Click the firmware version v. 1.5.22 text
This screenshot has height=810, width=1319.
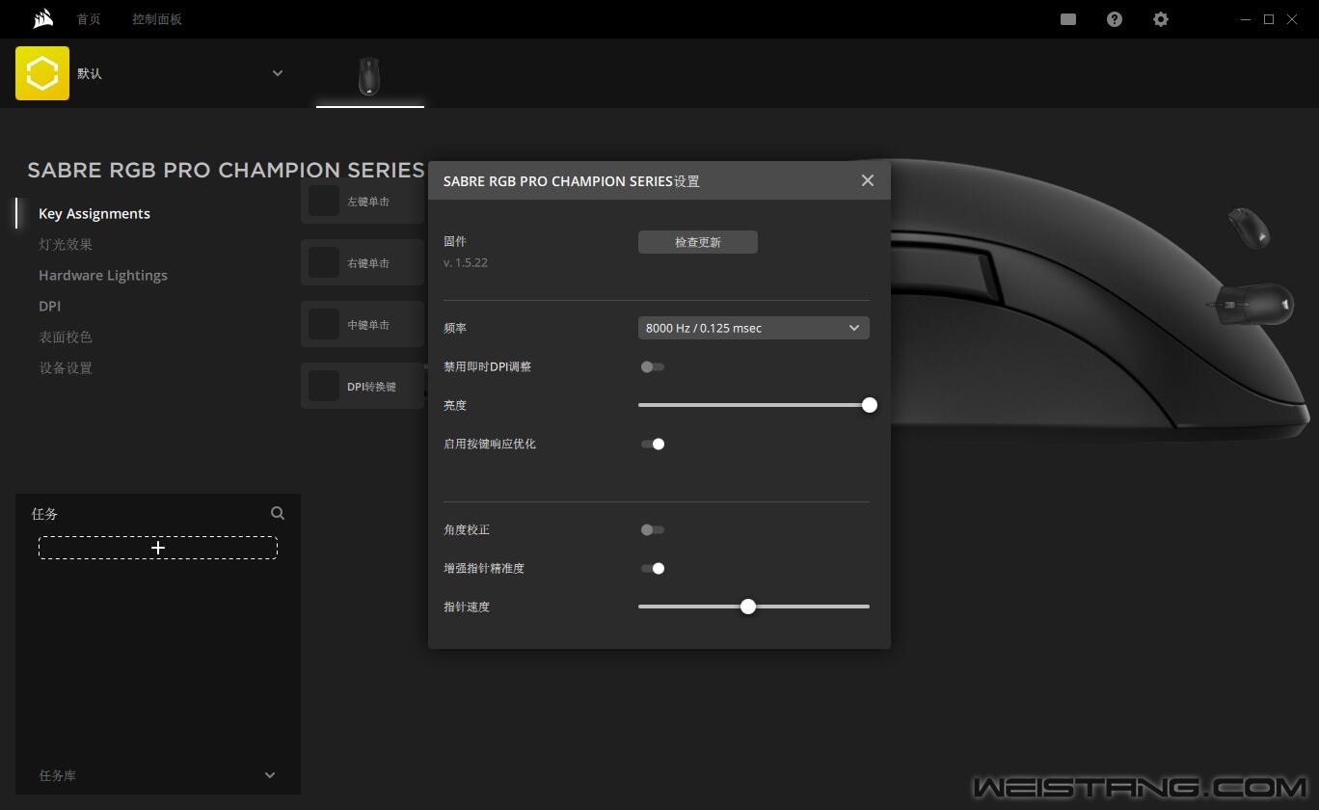point(466,262)
